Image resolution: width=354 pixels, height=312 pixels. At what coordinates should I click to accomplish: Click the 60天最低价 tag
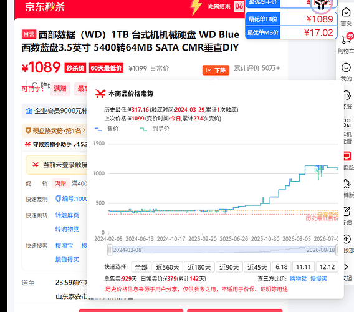click(106, 68)
